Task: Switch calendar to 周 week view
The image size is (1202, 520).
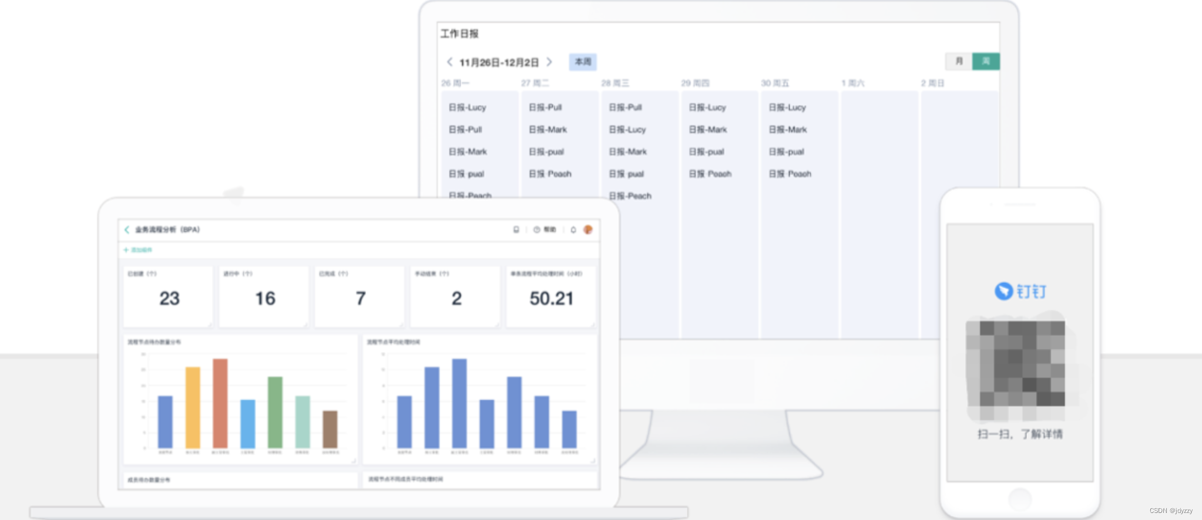Action: [986, 61]
